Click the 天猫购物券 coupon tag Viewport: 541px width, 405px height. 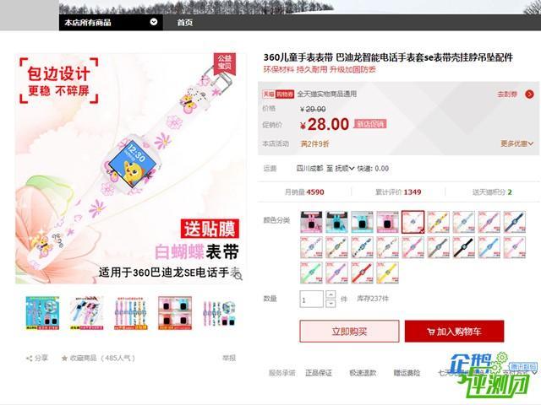[x=278, y=94]
